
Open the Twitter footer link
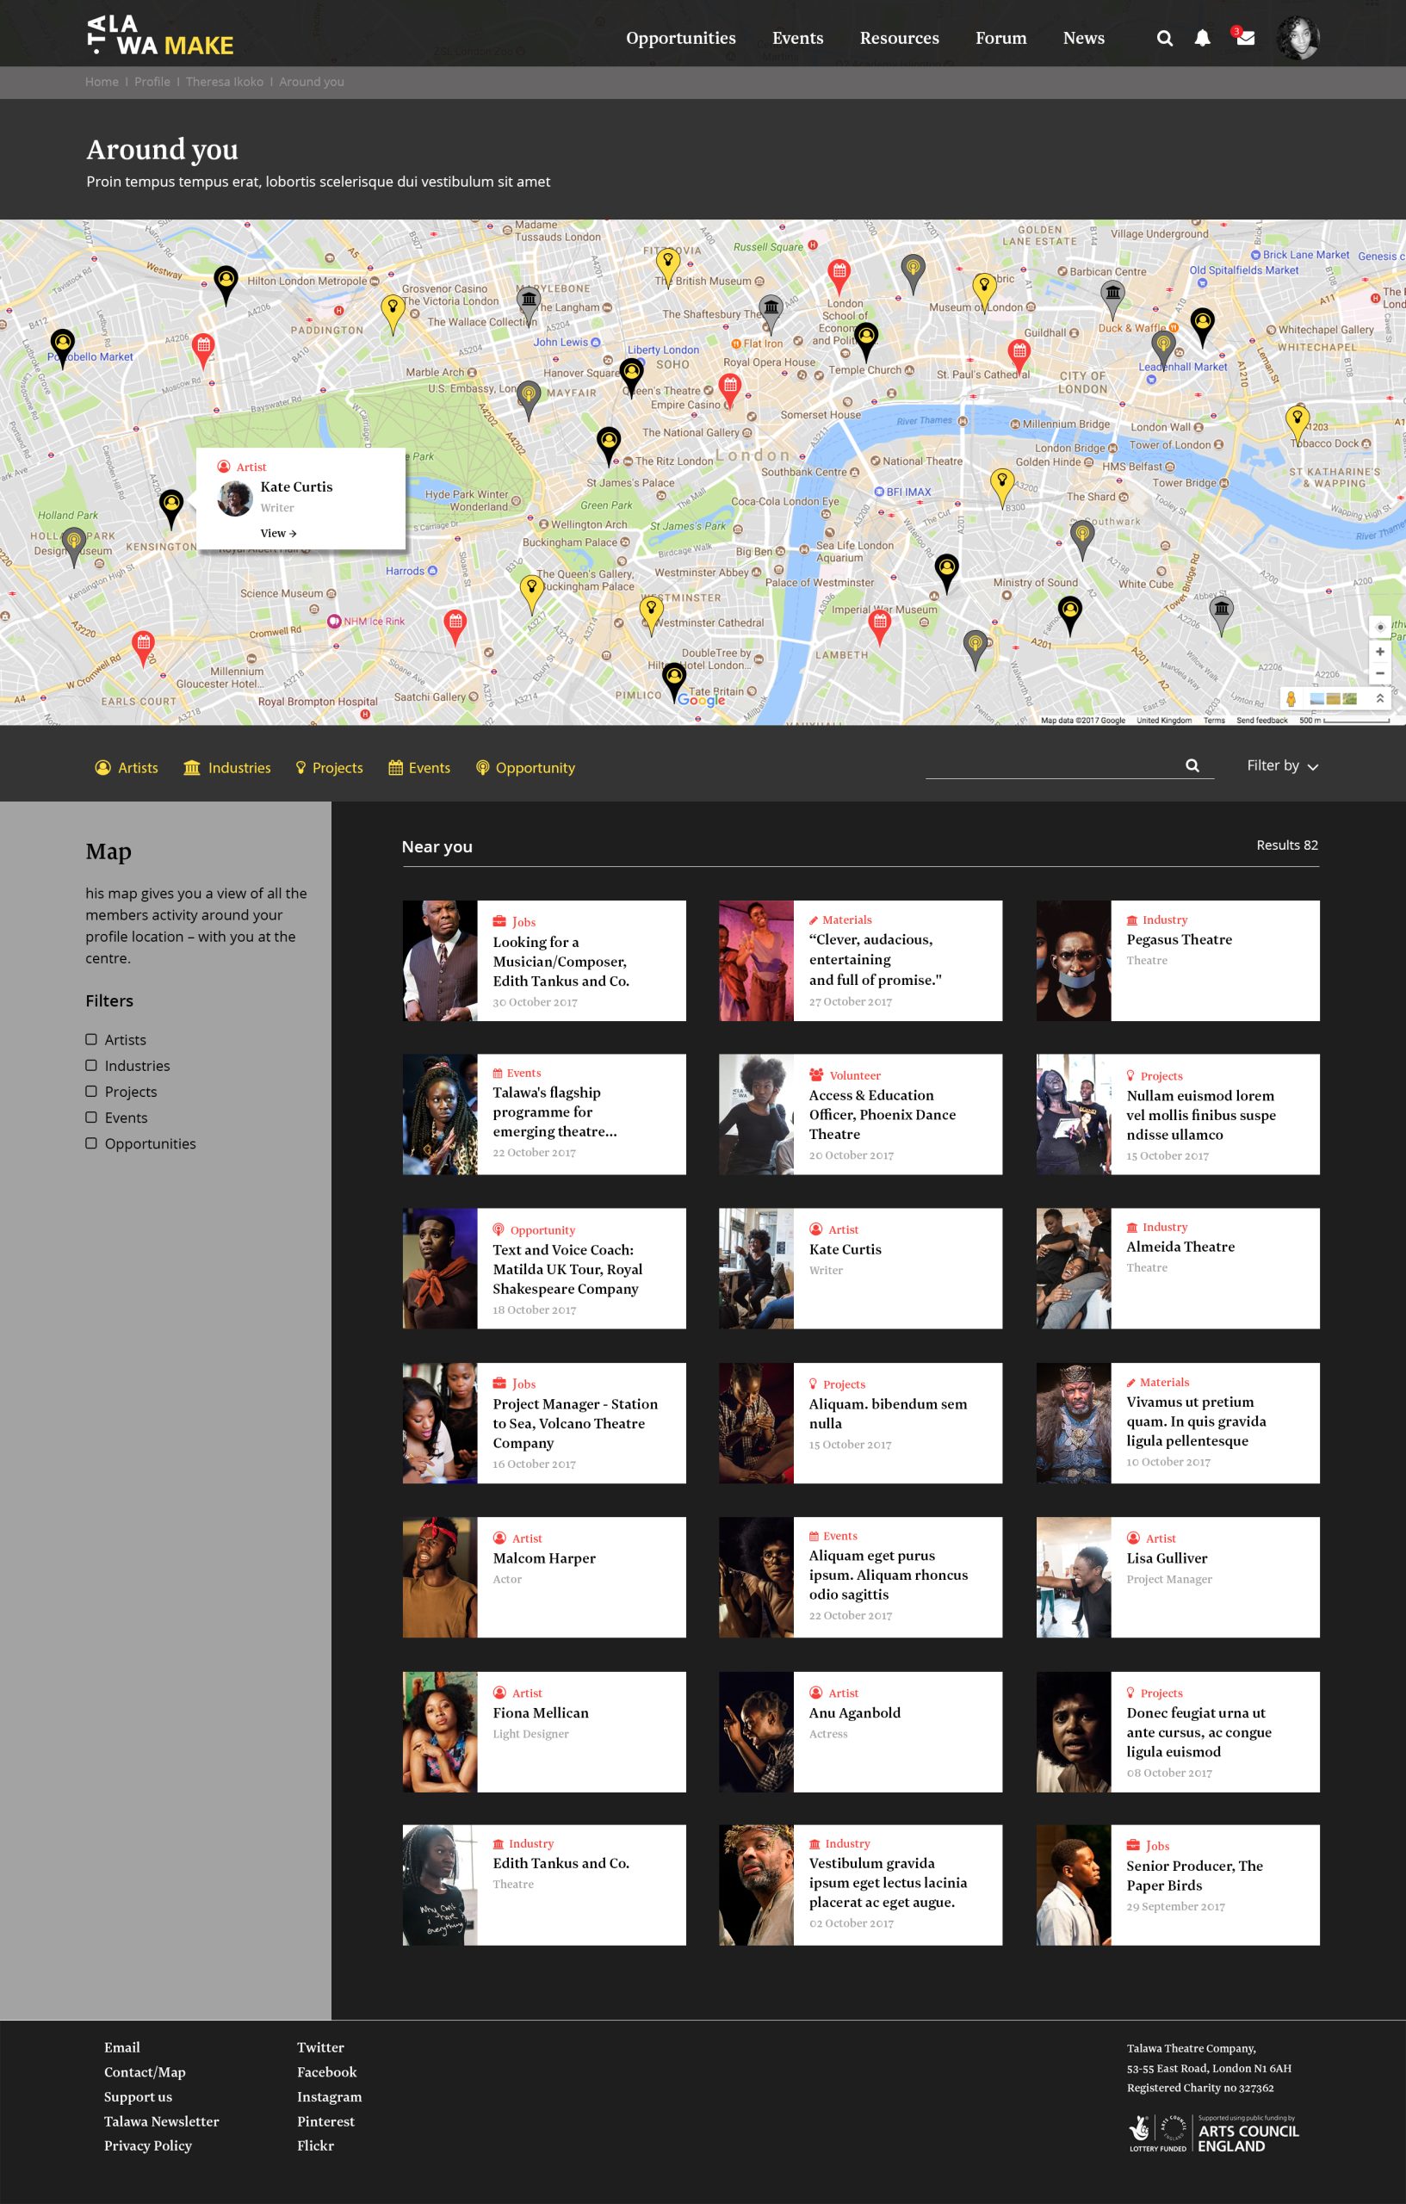(320, 2046)
